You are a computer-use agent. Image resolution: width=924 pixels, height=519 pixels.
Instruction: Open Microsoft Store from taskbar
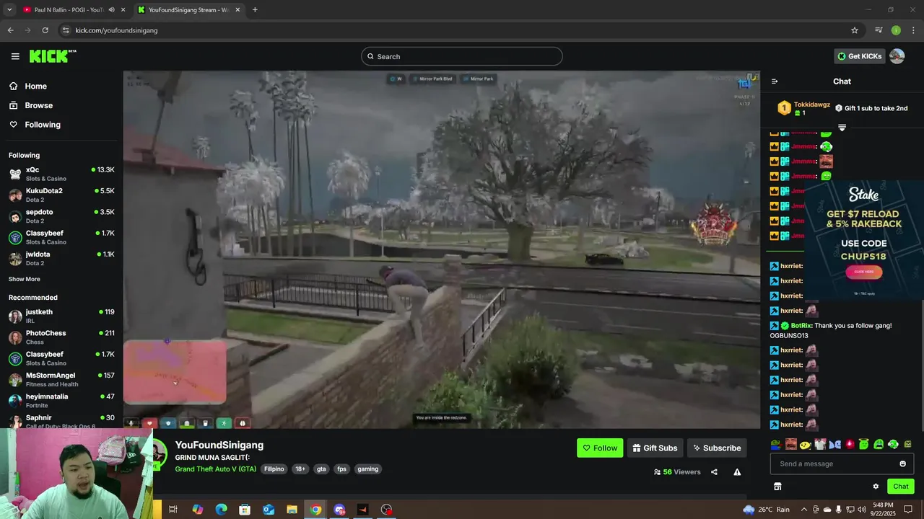(245, 510)
